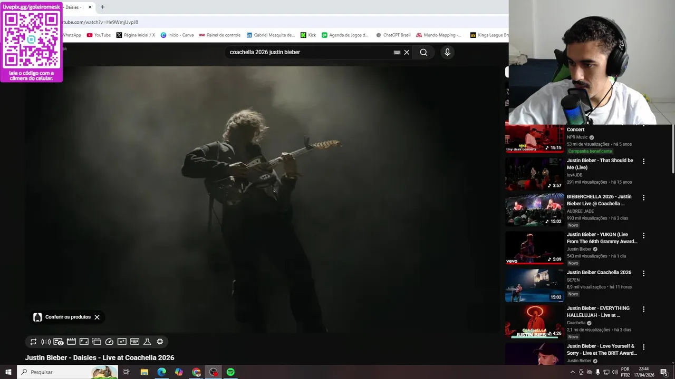Screen dimensions: 675x379
Task: Expand hidden system tray icons
Action: pos(573,372)
